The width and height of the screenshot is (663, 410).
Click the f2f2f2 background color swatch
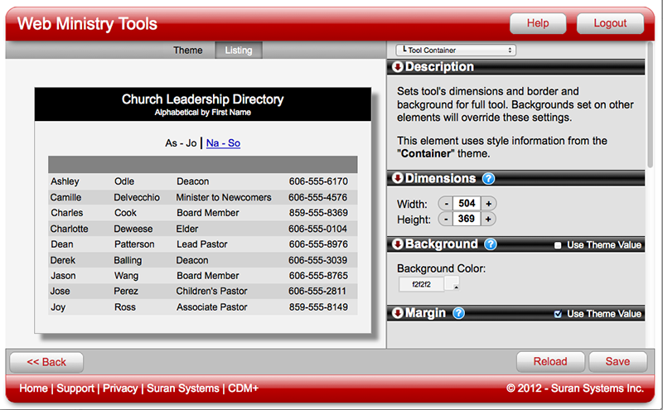pos(421,284)
